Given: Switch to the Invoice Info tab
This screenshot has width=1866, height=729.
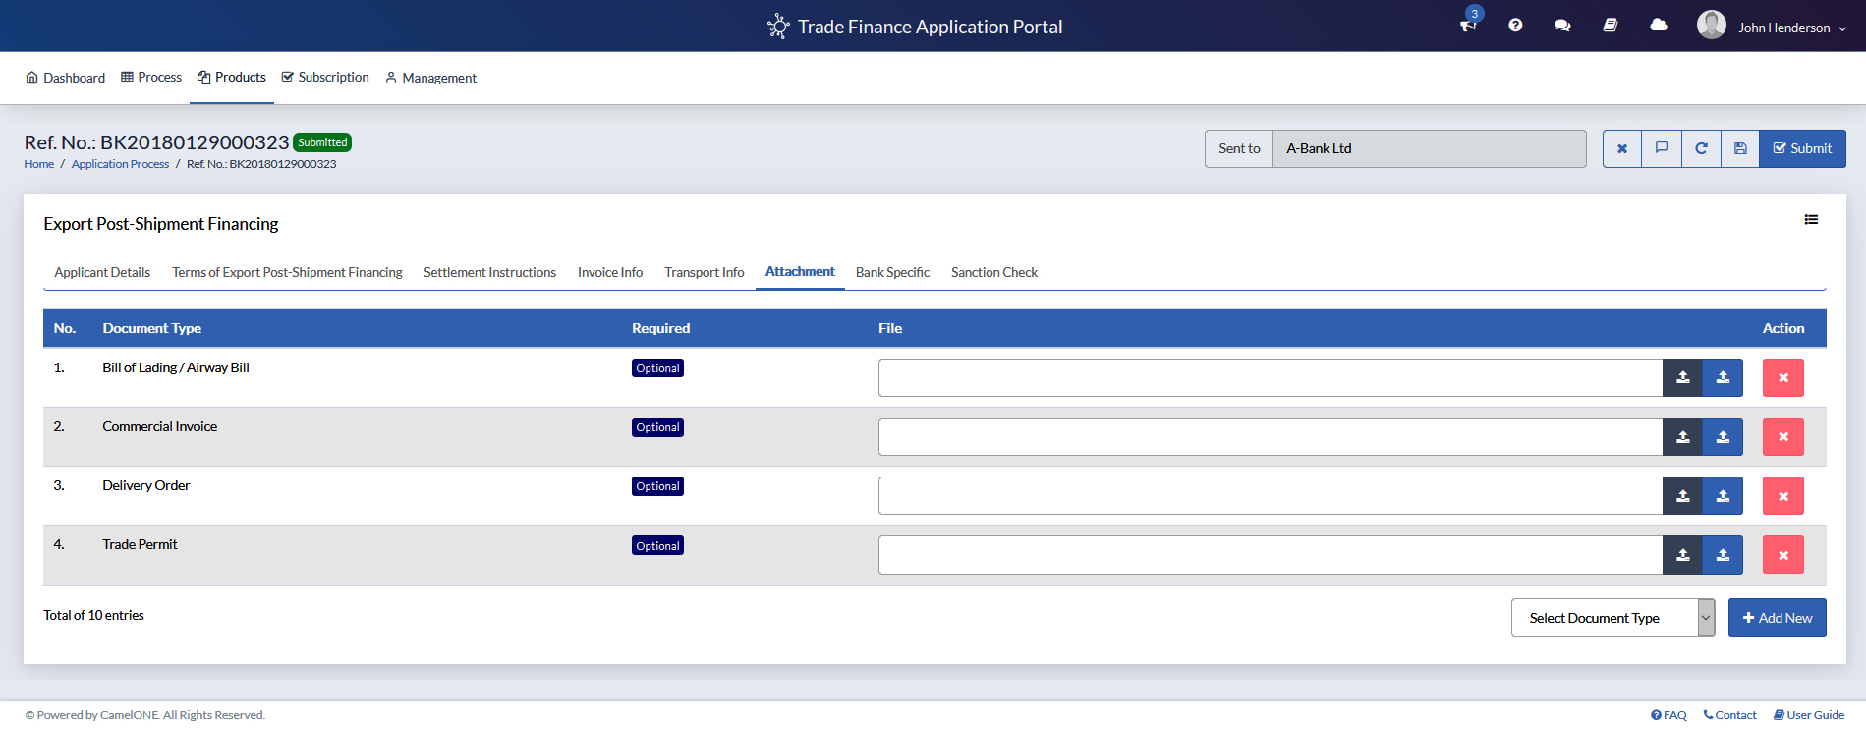Looking at the screenshot, I should pyautogui.click(x=609, y=272).
